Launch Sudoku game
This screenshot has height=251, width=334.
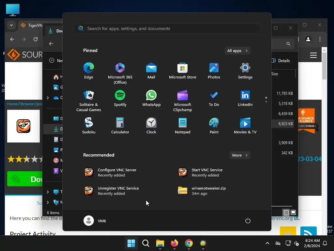point(89,126)
